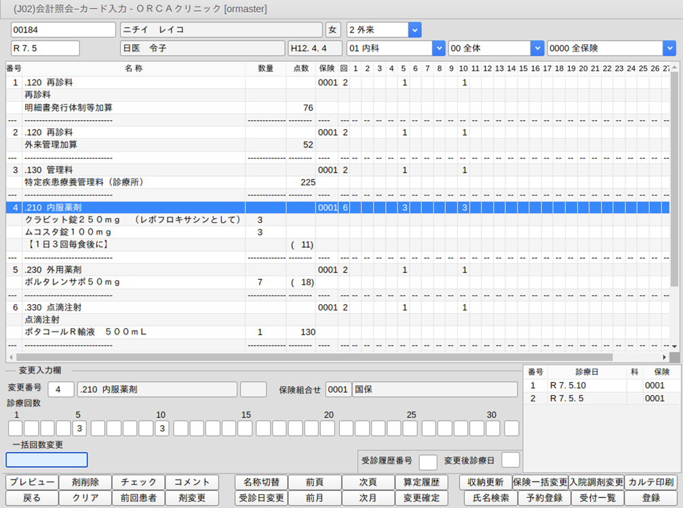683x508 pixels.
Task: Click the patient number field 00184
Action: (x=63, y=30)
